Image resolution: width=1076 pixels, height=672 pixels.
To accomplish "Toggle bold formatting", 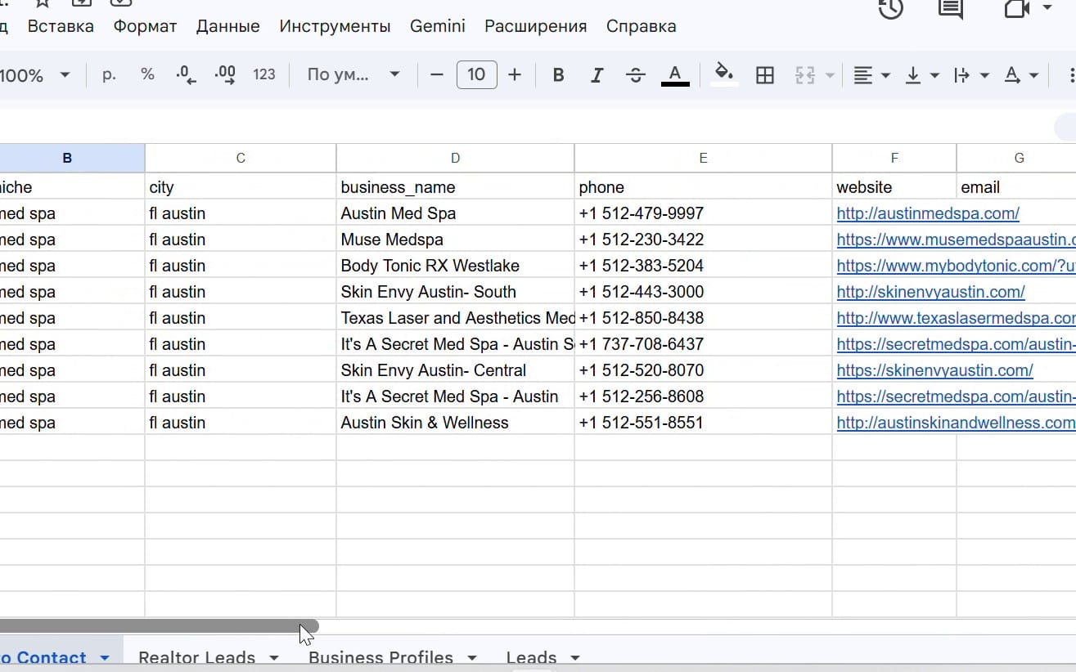I will coord(559,75).
